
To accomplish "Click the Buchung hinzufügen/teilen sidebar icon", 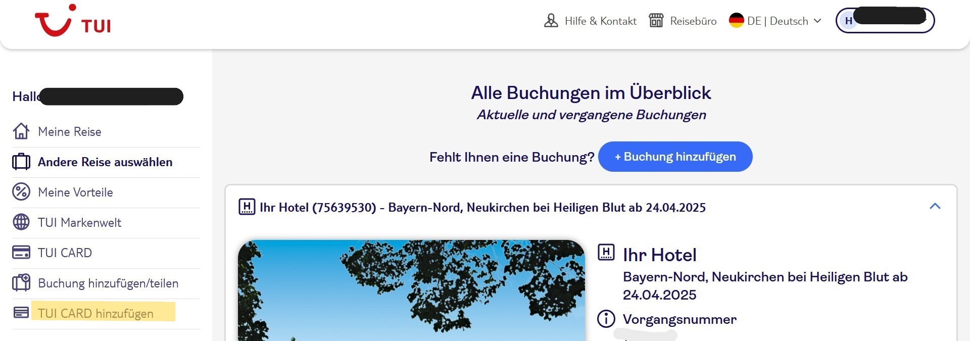I will (21, 283).
